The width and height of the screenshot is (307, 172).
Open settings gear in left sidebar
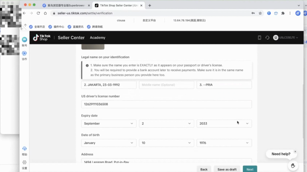coord(24,163)
